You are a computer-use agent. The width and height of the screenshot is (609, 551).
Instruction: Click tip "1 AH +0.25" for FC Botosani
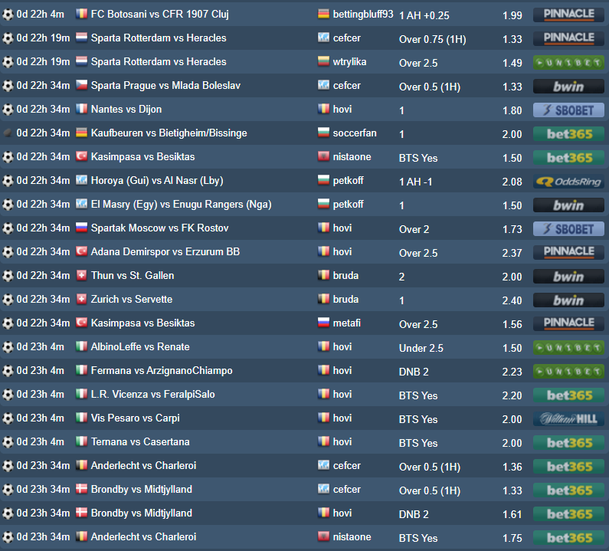424,15
